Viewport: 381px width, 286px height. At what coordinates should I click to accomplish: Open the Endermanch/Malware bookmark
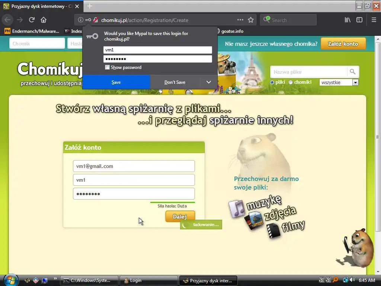tap(32, 31)
